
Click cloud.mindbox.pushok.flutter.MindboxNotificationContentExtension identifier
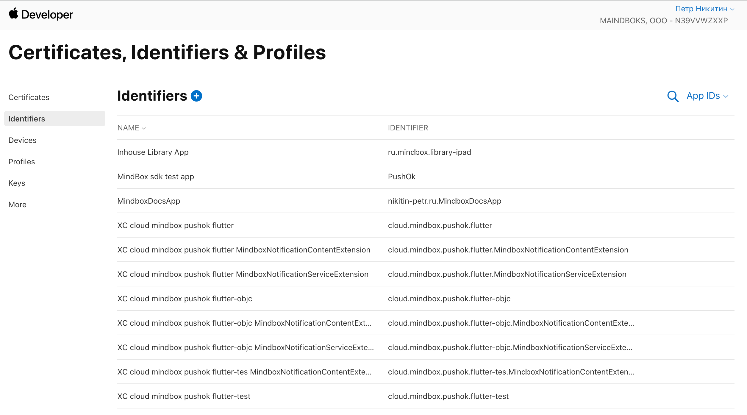508,250
